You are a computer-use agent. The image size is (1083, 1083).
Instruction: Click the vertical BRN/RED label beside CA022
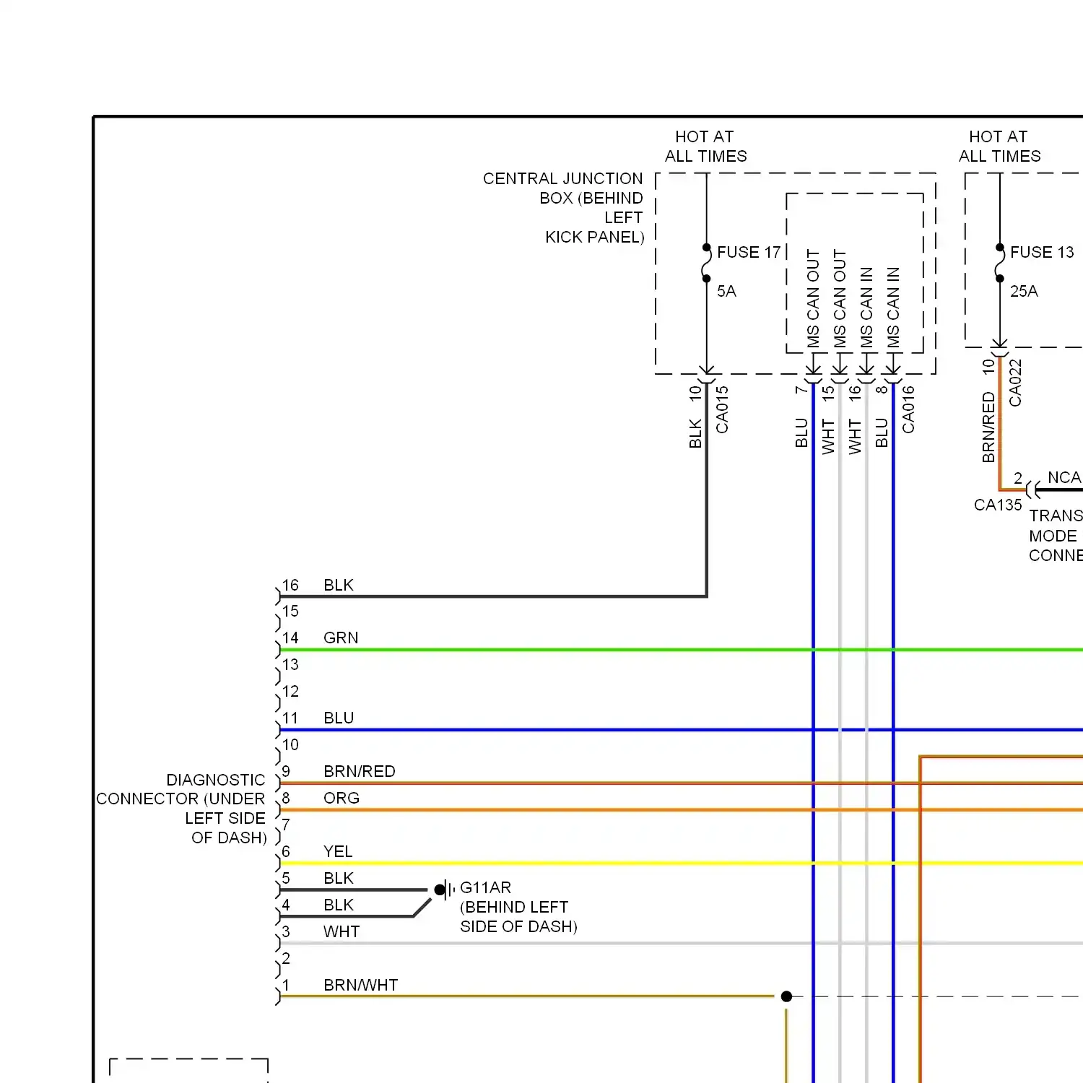coord(988,427)
